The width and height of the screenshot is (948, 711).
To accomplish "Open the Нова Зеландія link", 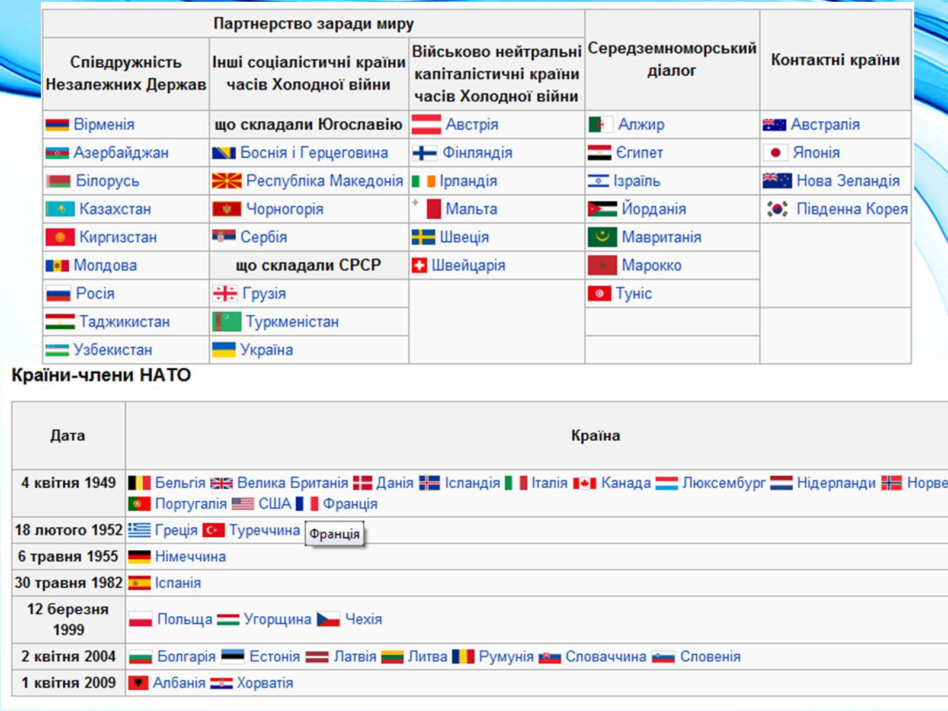I will (848, 181).
